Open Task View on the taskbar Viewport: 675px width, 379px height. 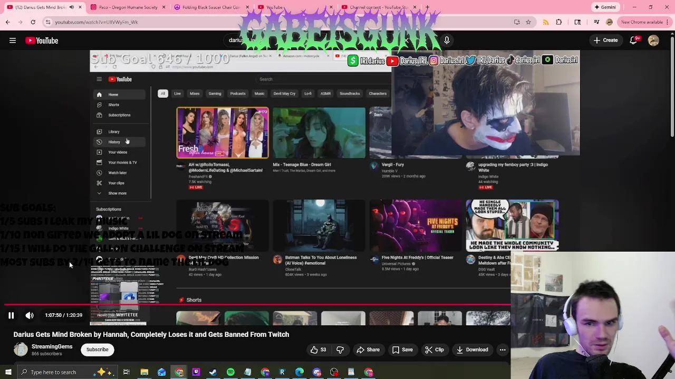[x=127, y=373]
